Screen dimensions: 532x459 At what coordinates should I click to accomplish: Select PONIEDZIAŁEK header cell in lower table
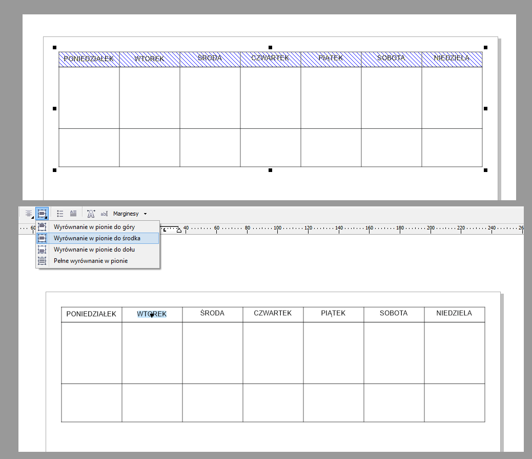click(x=91, y=314)
